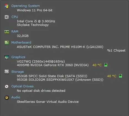Select the text Windows 11 Pro 64-bit
The width and height of the screenshot is (129, 116).
point(35,10)
